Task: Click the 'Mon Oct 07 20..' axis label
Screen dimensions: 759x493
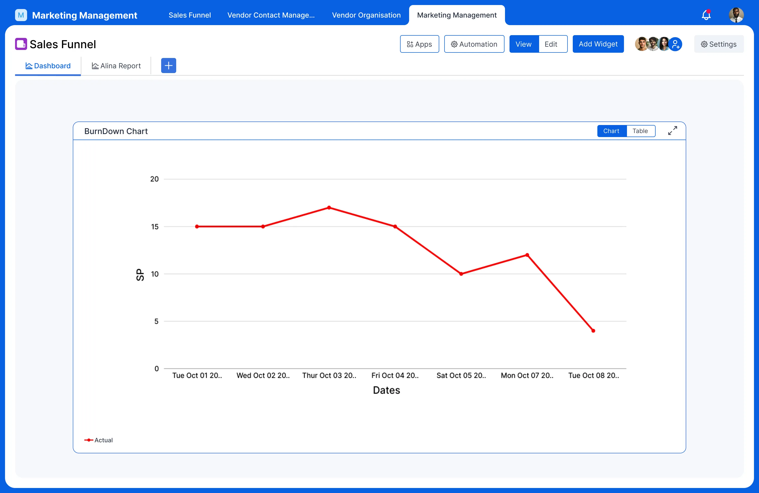Action: pos(527,375)
